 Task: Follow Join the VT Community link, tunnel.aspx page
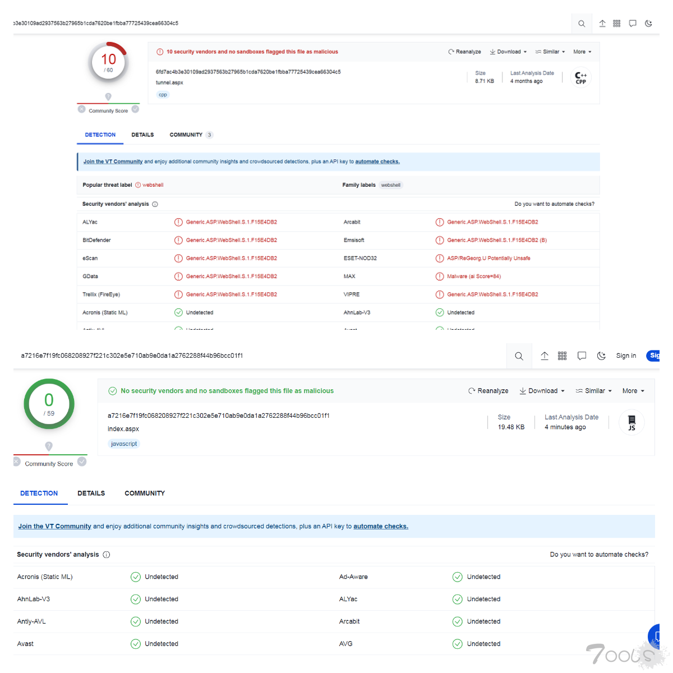point(113,162)
